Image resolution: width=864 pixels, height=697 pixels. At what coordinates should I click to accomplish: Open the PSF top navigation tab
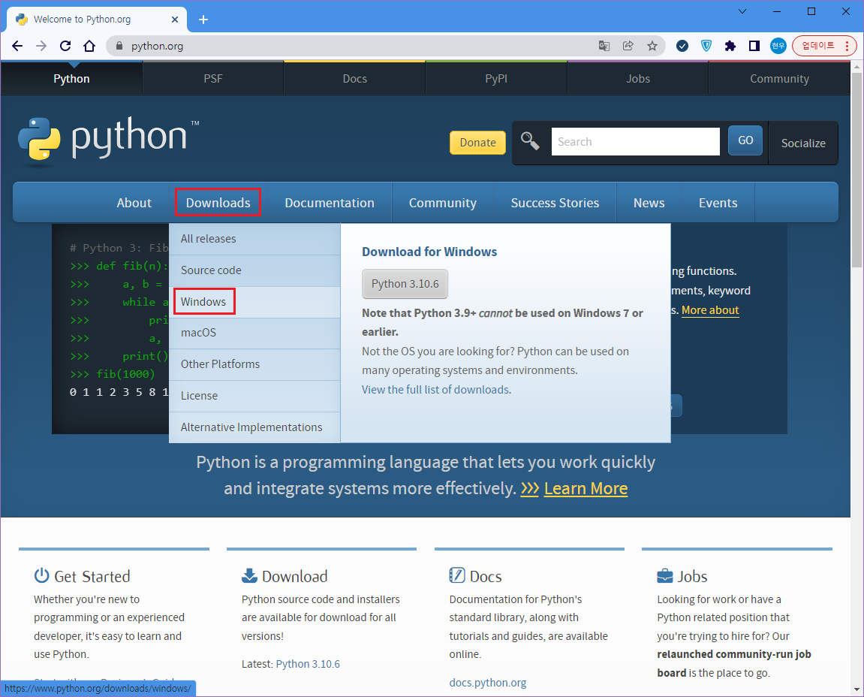tap(213, 78)
